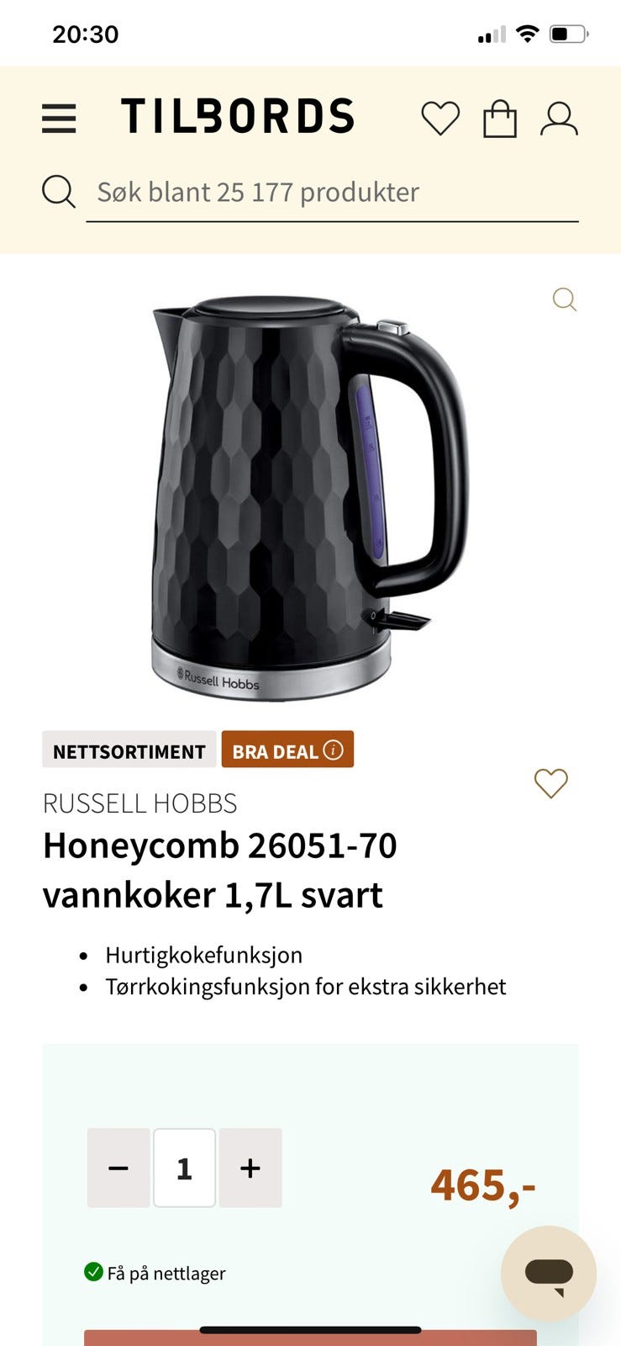Tap Få på nettlager stock status
Image resolution: width=621 pixels, height=1346 pixels.
pos(155,1273)
